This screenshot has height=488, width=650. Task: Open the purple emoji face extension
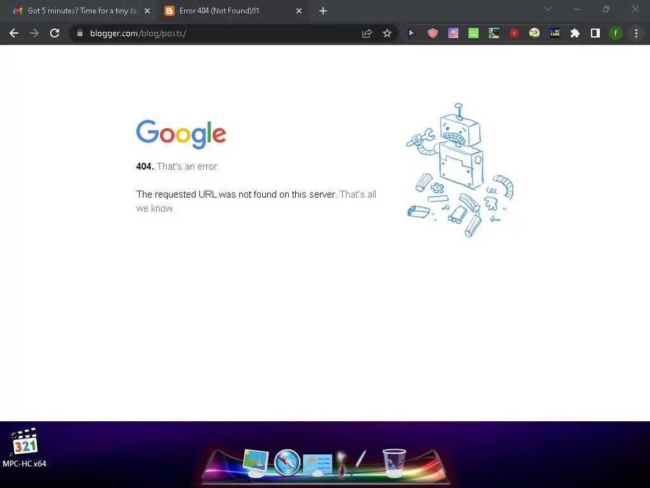point(453,33)
